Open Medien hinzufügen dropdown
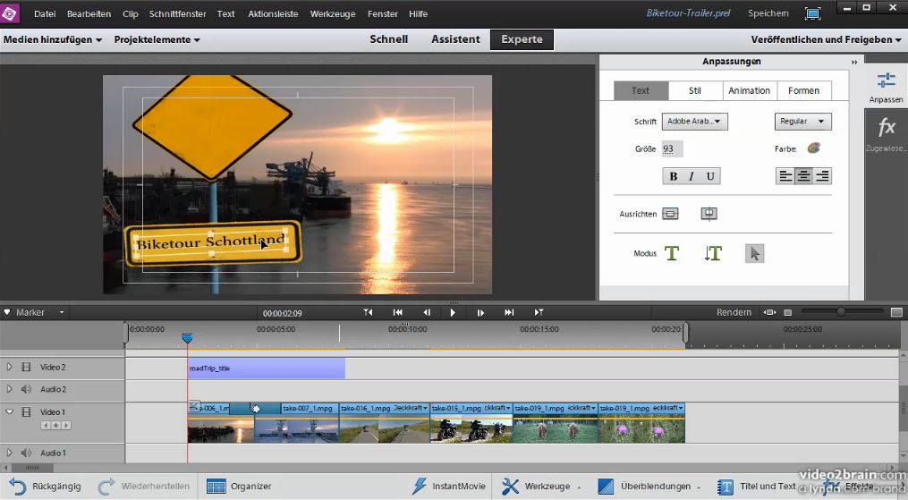This screenshot has width=908, height=500. [x=52, y=39]
